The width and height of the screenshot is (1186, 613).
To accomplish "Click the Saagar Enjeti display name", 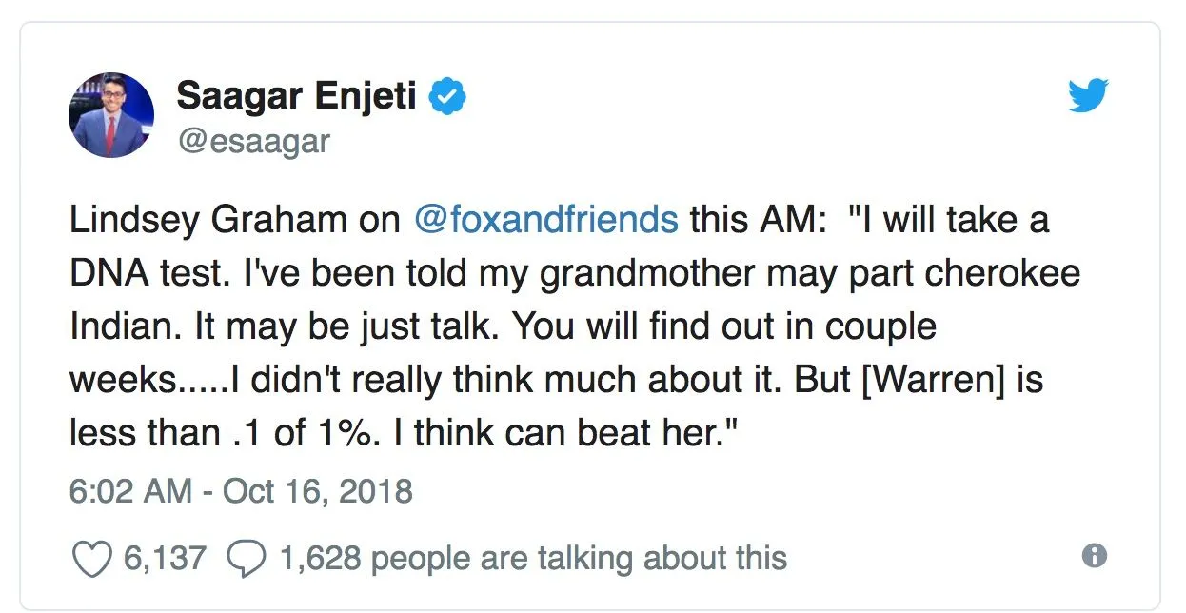I will pos(296,96).
